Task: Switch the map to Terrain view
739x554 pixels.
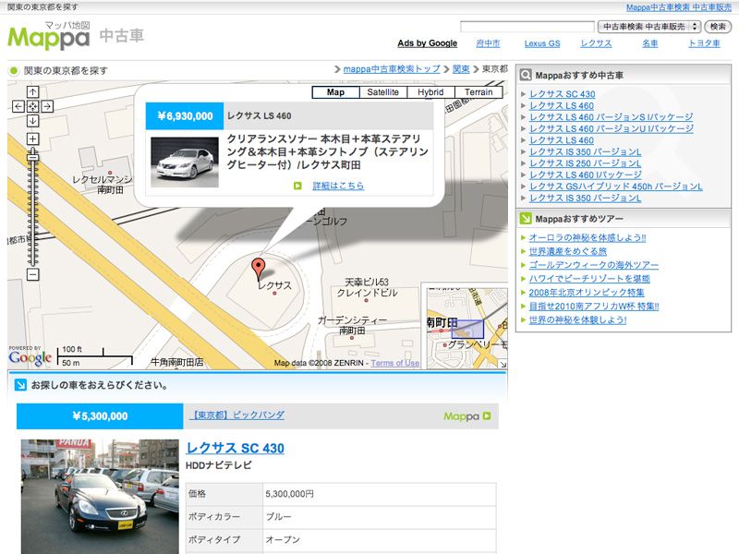Action: click(x=479, y=92)
